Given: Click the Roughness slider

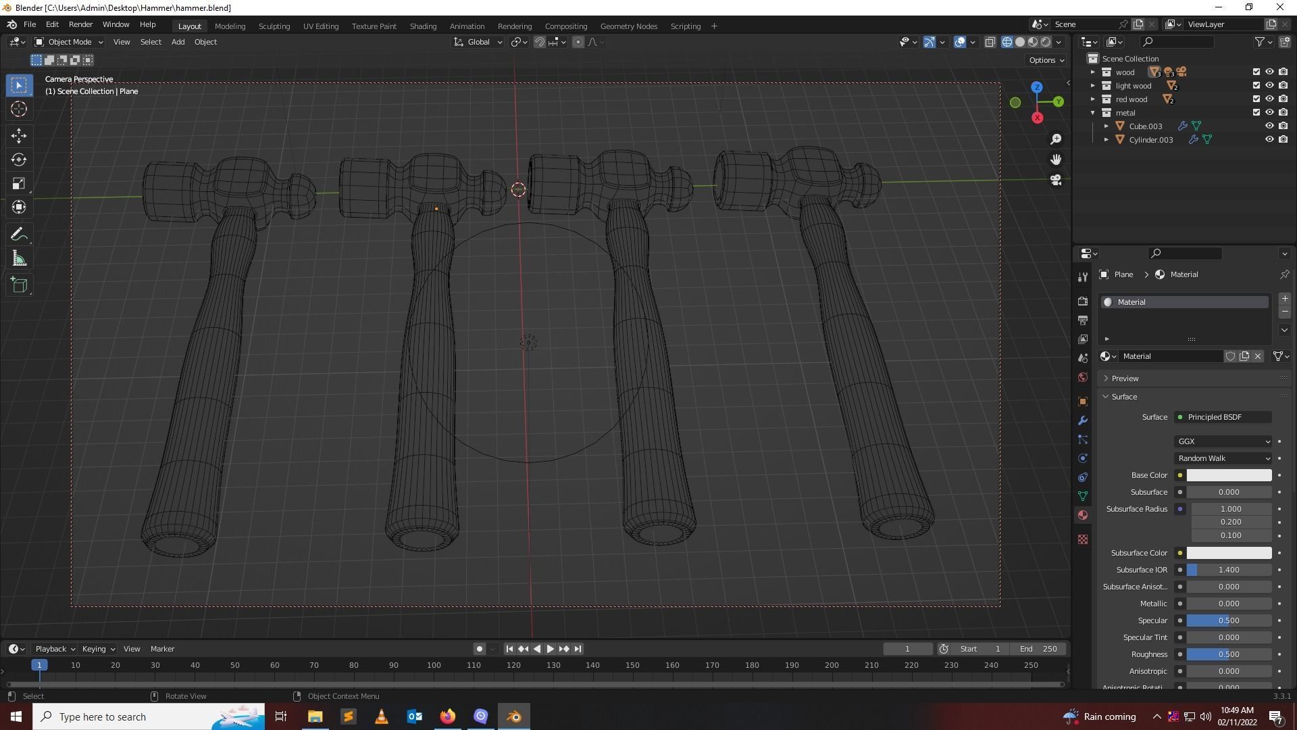Looking at the screenshot, I should pos(1229,654).
